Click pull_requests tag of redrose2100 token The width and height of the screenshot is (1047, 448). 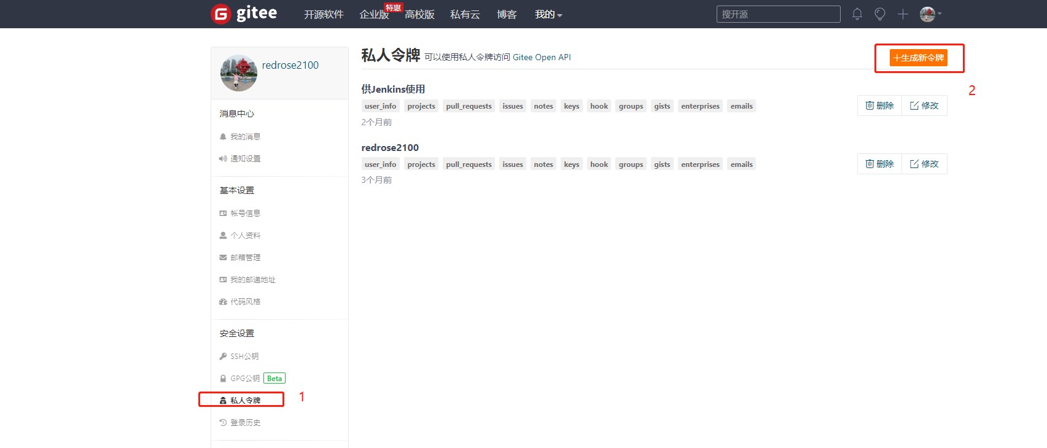point(469,164)
